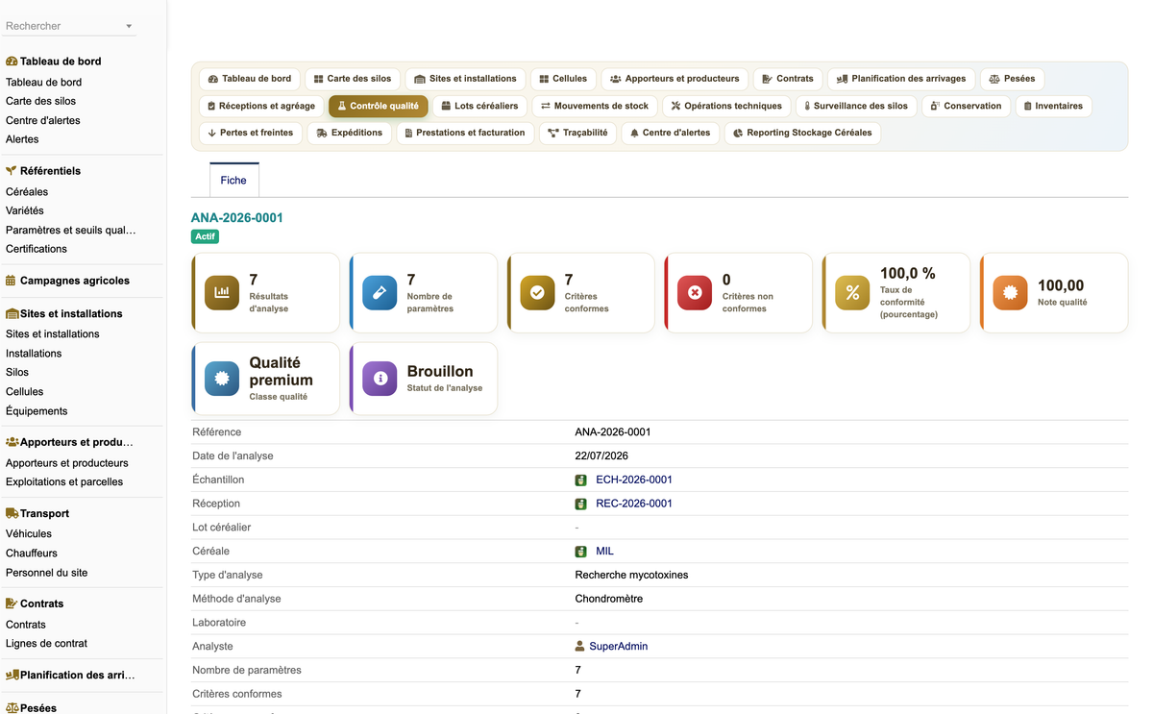Click the Critères conformes checkmark icon
The width and height of the screenshot is (1153, 714).
[x=537, y=293]
